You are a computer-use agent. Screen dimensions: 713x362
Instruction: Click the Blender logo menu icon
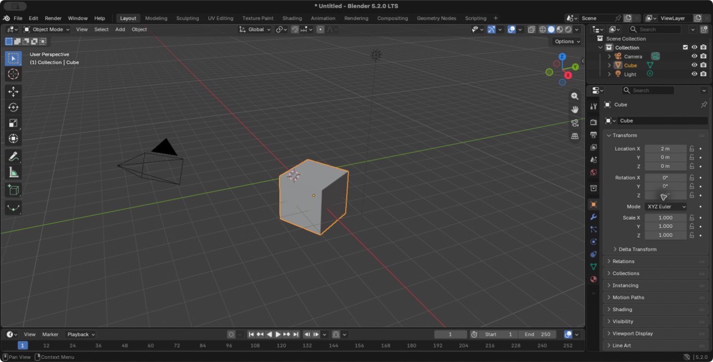point(6,18)
